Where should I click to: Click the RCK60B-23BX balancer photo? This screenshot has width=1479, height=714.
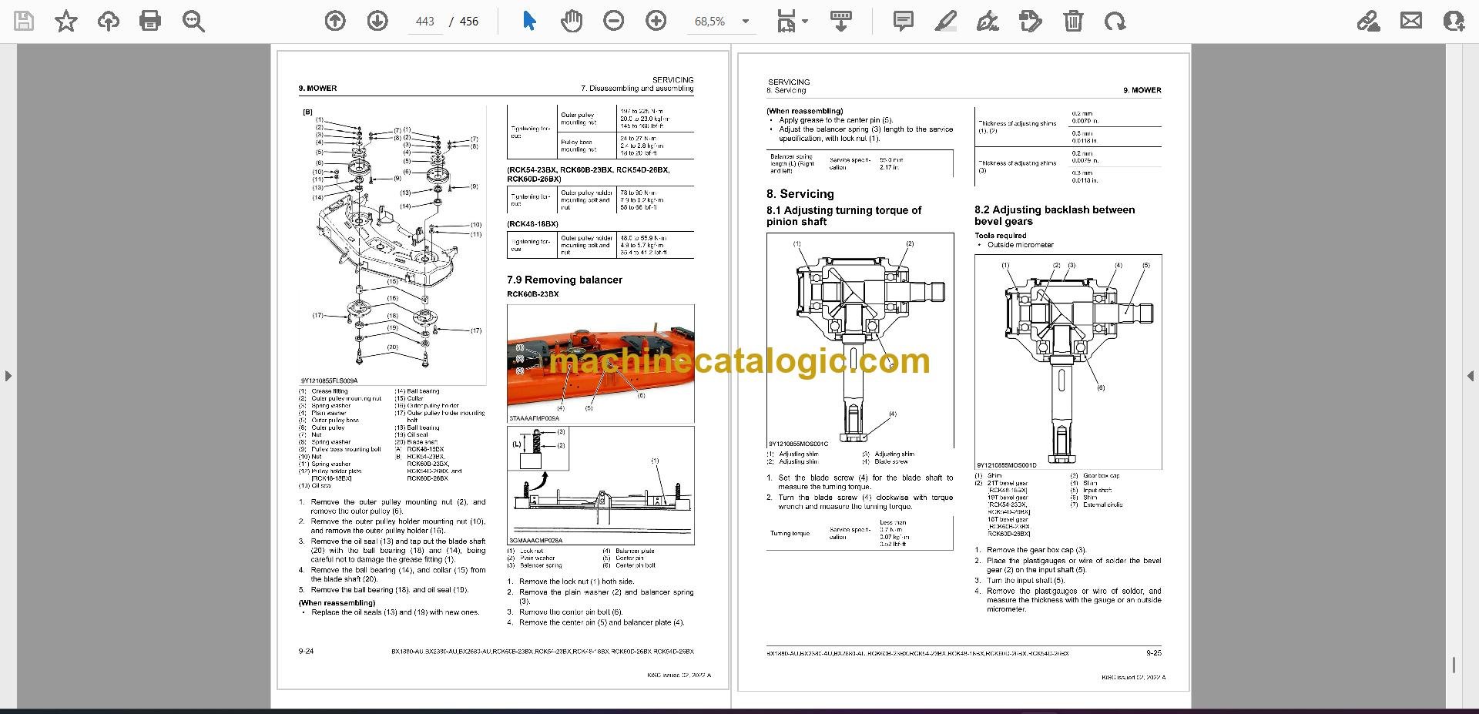(x=601, y=364)
